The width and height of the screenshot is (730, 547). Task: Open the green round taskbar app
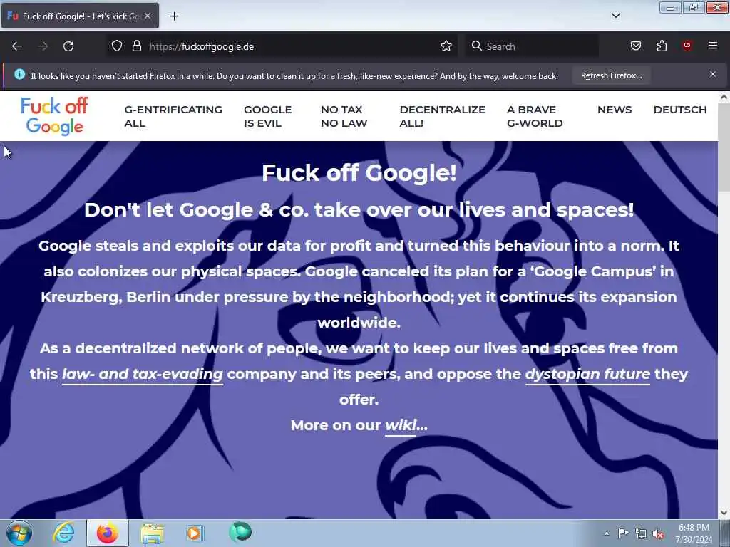(240, 532)
